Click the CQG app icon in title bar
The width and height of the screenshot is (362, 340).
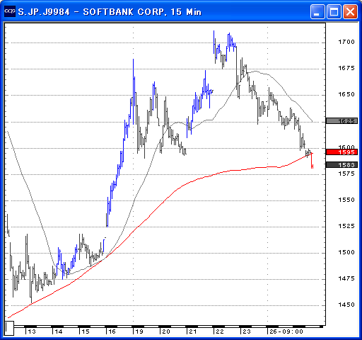point(10,11)
